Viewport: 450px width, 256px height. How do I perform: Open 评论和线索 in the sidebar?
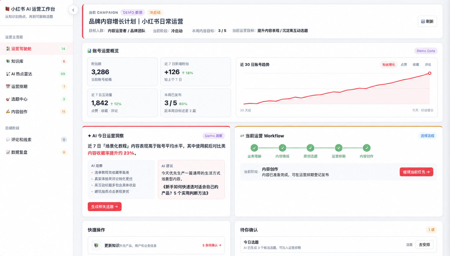[37, 139]
